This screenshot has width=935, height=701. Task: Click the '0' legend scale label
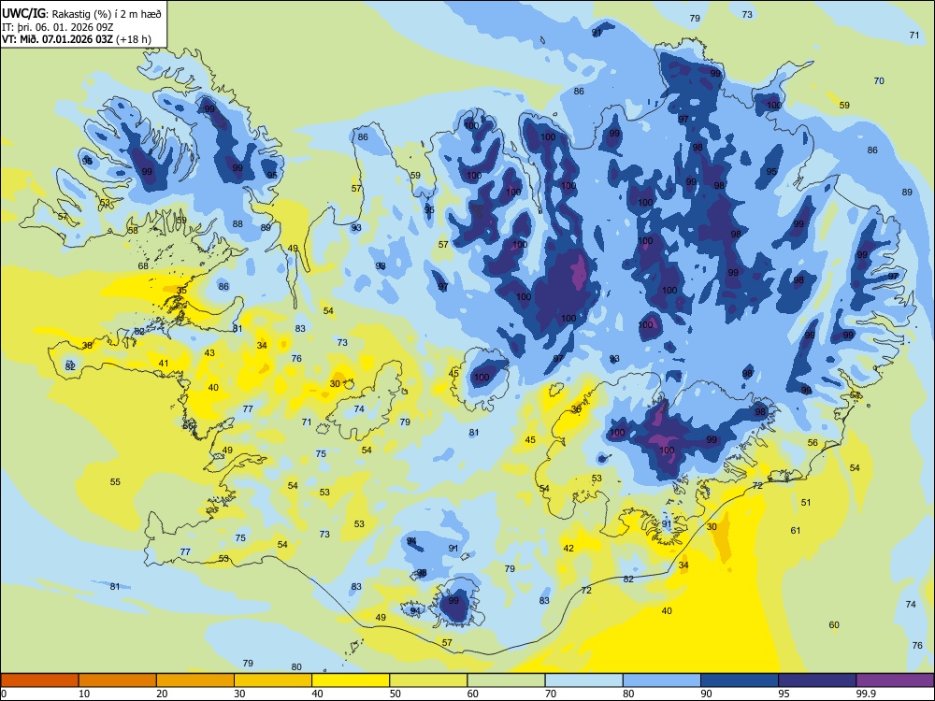click(x=4, y=694)
